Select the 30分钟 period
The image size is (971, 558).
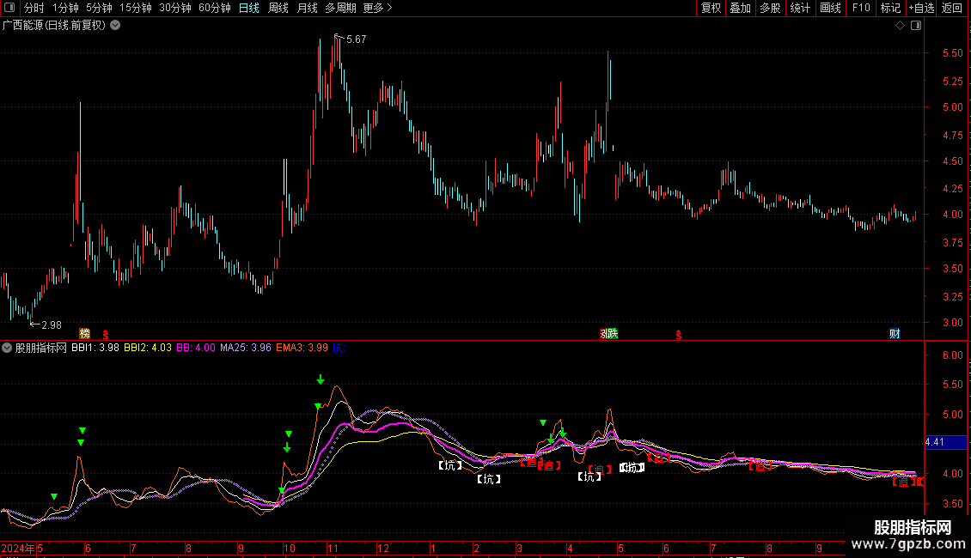click(175, 8)
